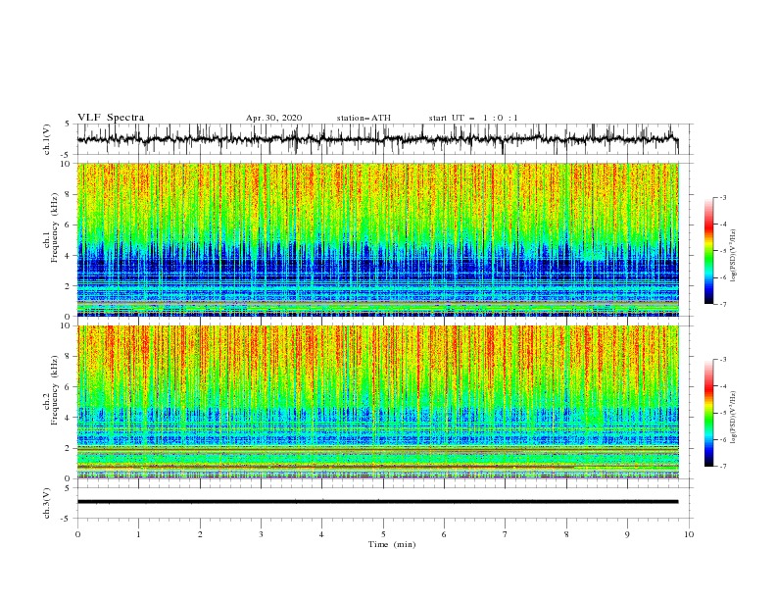Click the "1" tick on the time axis
776x600 pixels.
138,534
